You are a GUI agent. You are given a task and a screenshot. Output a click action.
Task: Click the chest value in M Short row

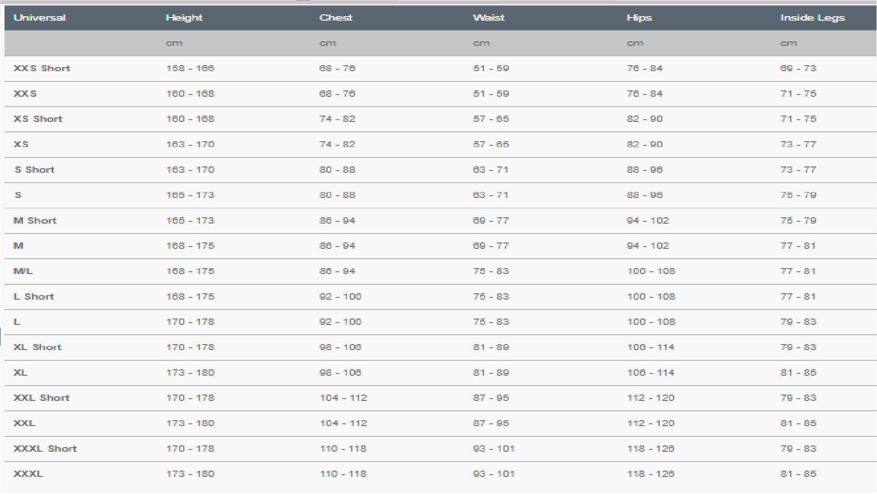pyautogui.click(x=337, y=221)
